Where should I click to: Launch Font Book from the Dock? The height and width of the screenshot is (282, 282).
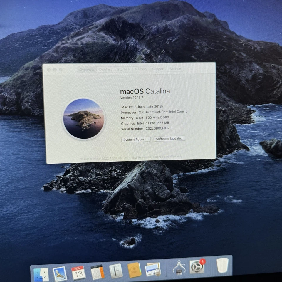[x=116, y=272]
